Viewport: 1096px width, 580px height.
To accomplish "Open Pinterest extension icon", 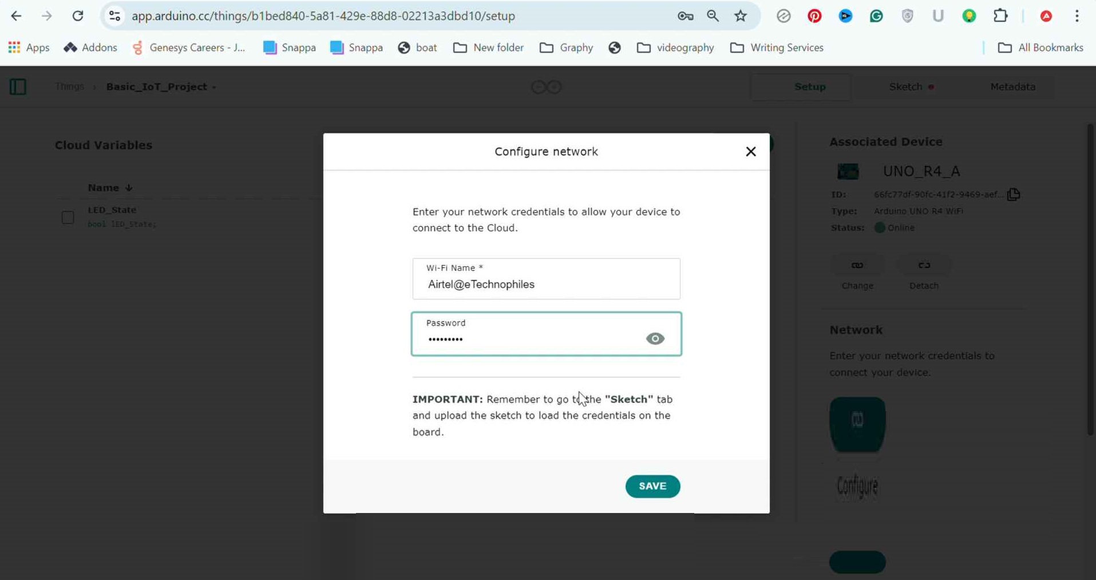I will point(814,16).
